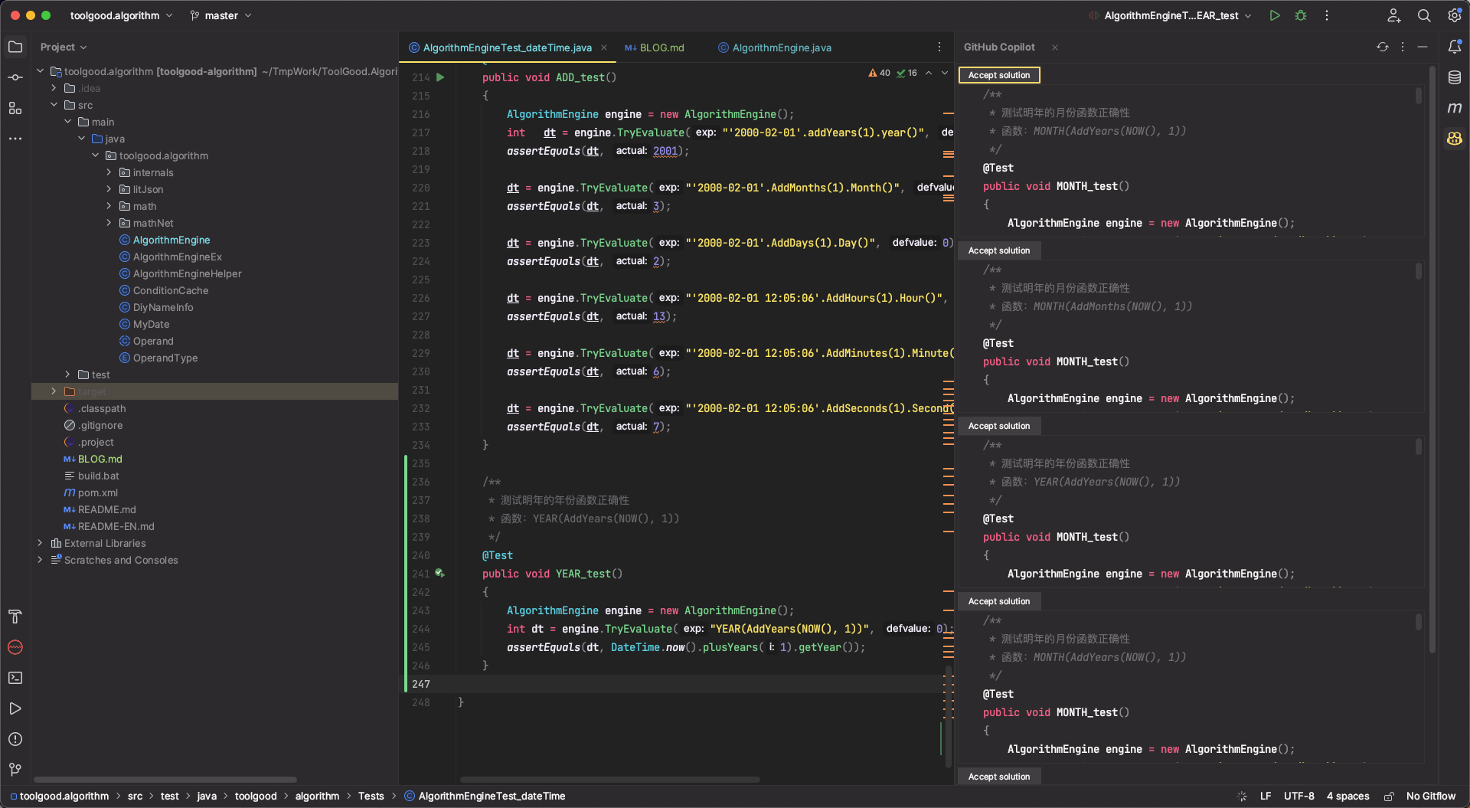Open the Notifications bell icon
This screenshot has width=1470, height=808.
tap(1455, 47)
